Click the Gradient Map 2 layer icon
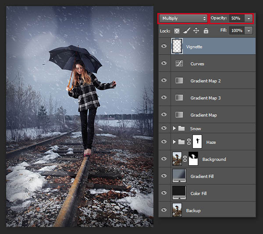 click(x=179, y=81)
